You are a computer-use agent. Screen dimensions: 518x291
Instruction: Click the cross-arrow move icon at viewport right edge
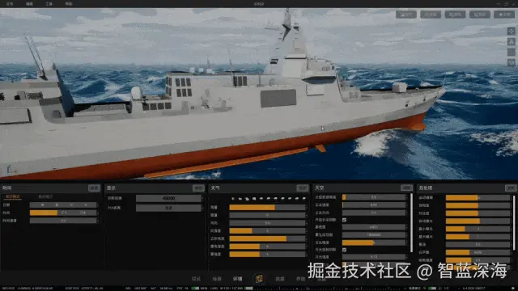(x=511, y=32)
